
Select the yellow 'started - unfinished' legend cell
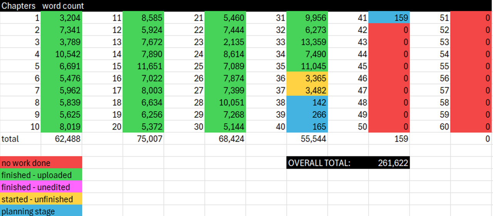41,199
